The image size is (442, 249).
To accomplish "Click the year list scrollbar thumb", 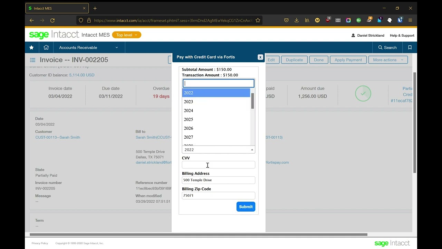I will [252, 101].
